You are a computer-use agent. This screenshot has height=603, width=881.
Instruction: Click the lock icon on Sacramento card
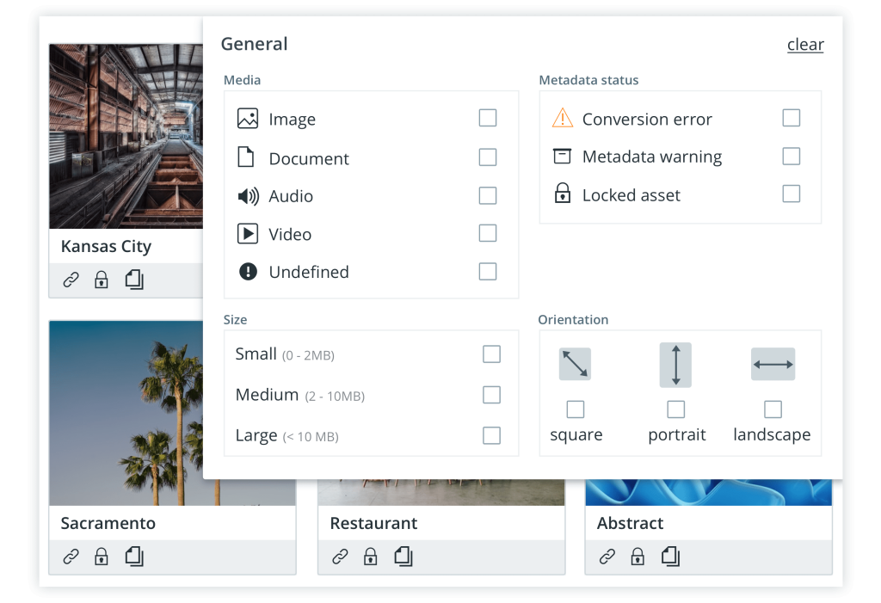pos(102,557)
